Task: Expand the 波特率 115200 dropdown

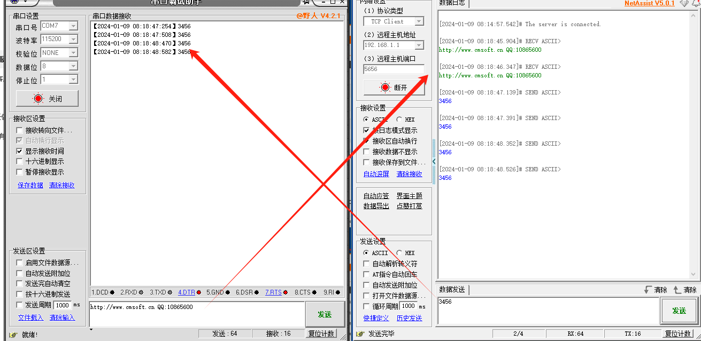Action: [x=73, y=39]
